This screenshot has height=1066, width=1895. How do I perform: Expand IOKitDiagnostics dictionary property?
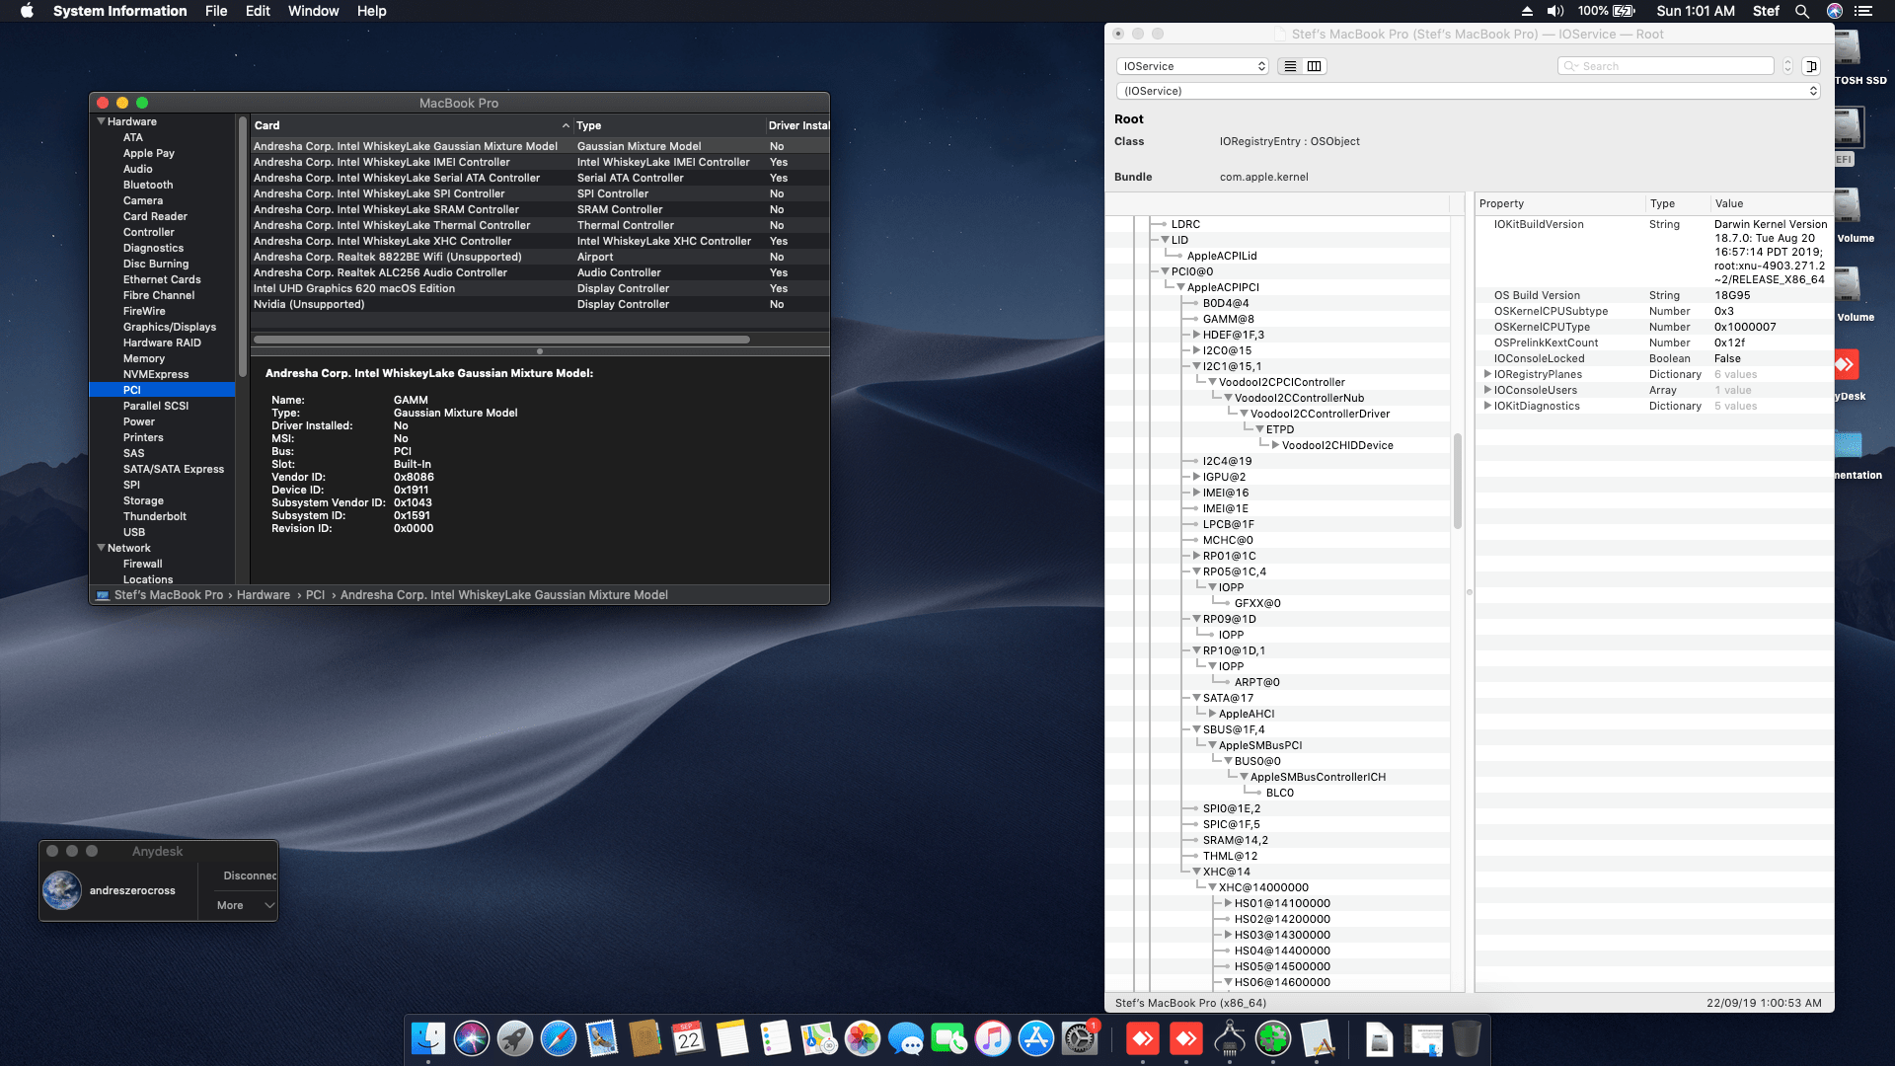(x=1487, y=406)
